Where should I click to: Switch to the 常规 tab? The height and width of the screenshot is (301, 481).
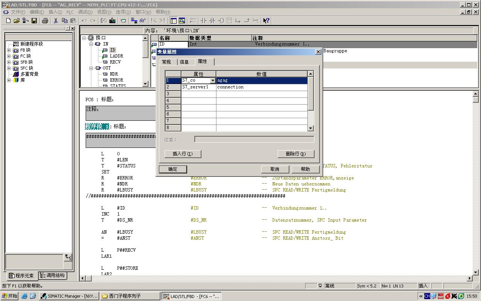pyautogui.click(x=166, y=62)
